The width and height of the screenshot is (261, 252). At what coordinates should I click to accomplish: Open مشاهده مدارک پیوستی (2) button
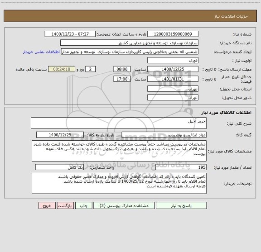coord(124,205)
